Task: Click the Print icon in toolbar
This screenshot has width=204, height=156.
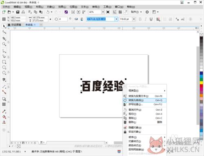Action: coord(23,12)
